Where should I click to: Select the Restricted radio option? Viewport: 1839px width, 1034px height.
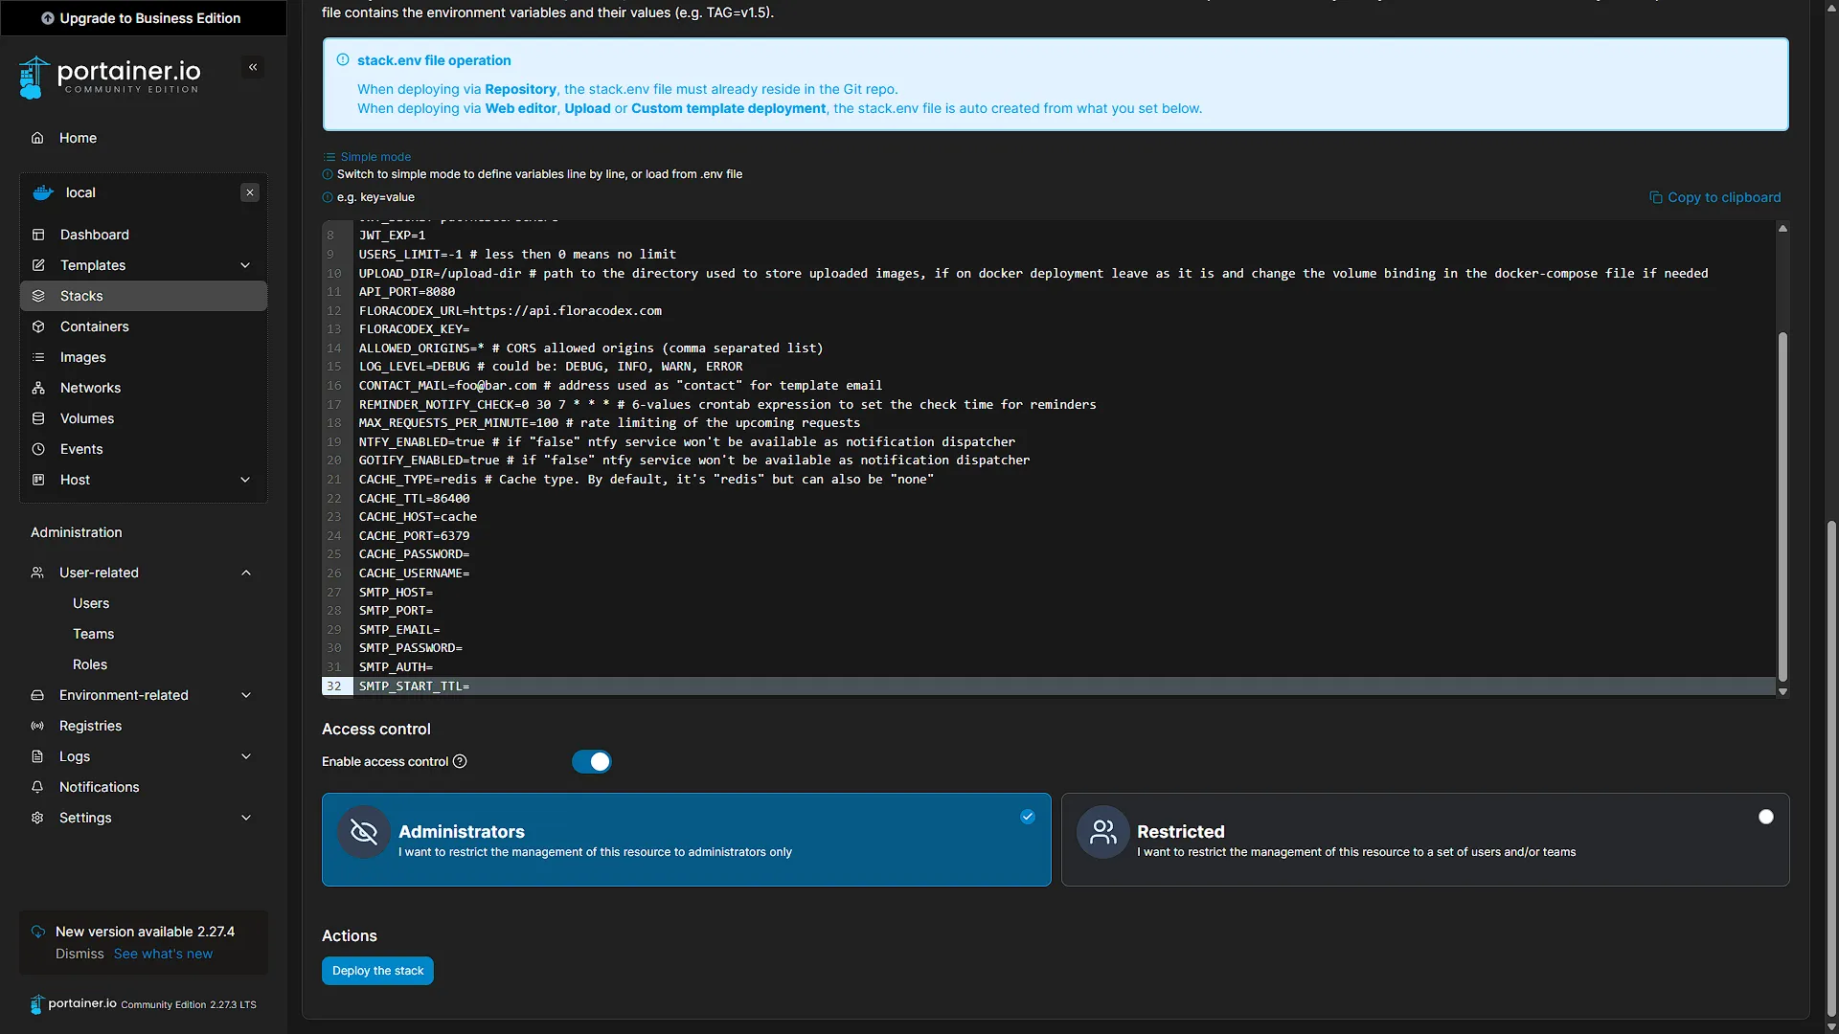tap(1766, 817)
